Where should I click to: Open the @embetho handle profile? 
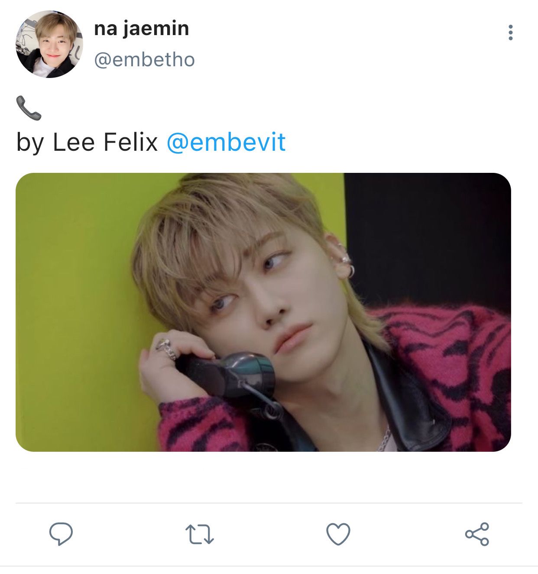(x=144, y=60)
